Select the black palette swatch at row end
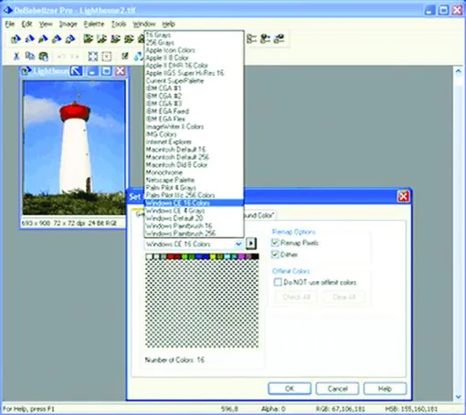The height and width of the screenshot is (415, 466). (x=255, y=257)
